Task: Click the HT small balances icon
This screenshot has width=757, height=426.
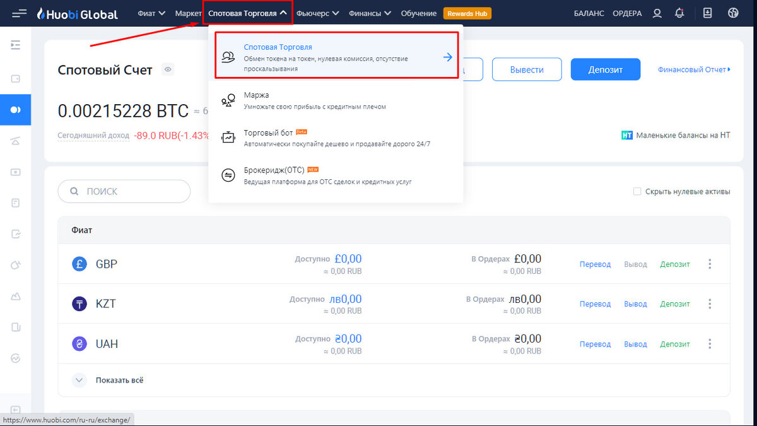Action: pos(627,135)
